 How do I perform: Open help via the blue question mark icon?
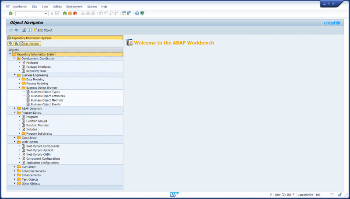click(137, 14)
